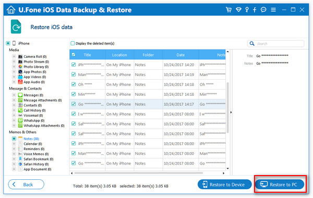Go to home via house icon
Screen dimensions: 313x198
11,9
